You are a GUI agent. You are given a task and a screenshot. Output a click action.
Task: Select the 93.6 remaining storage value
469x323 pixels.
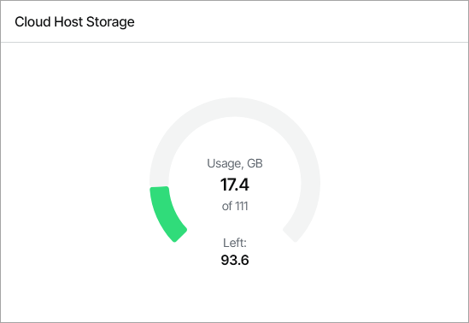click(x=235, y=260)
